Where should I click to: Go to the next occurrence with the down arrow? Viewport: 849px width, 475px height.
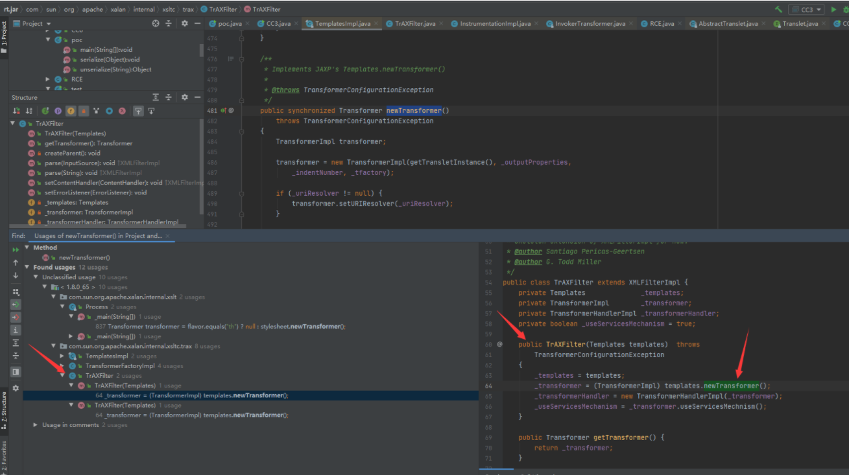(x=16, y=276)
